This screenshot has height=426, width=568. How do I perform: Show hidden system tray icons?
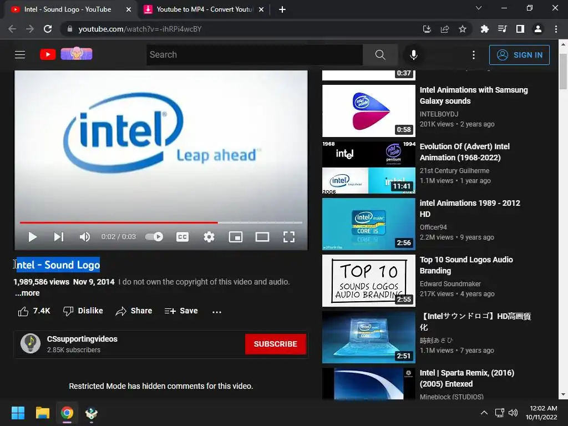(484, 413)
